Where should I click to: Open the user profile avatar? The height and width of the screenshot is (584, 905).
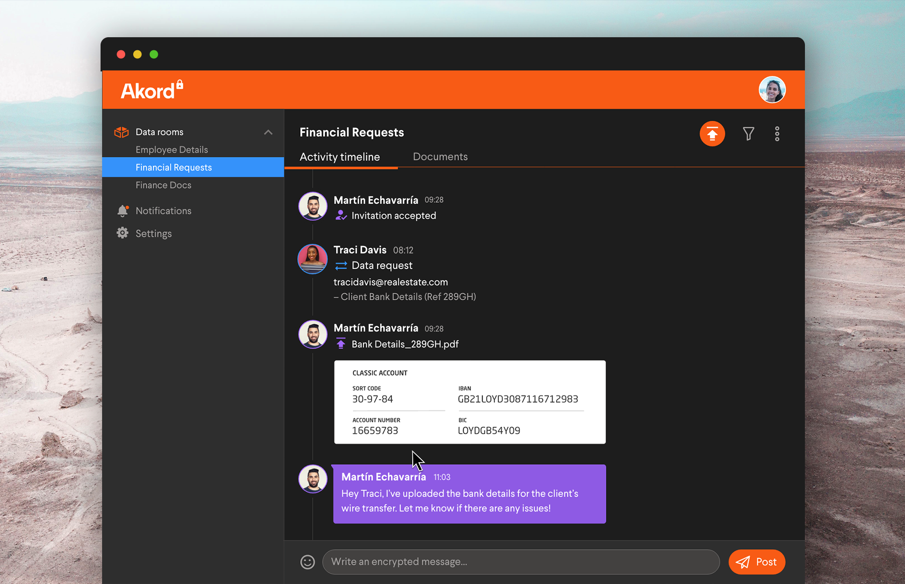coord(772,90)
